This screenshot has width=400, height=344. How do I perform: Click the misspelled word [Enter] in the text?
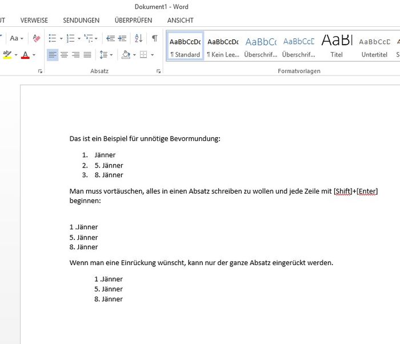coord(367,191)
